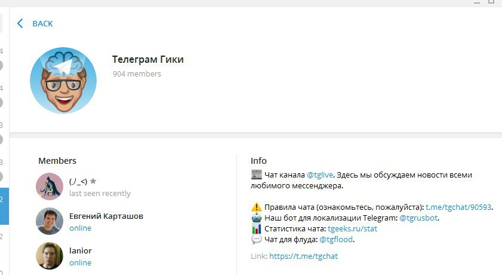Click the robot emoji before Наш бот
Screen dimensions: 502x275
pyautogui.click(x=257, y=218)
